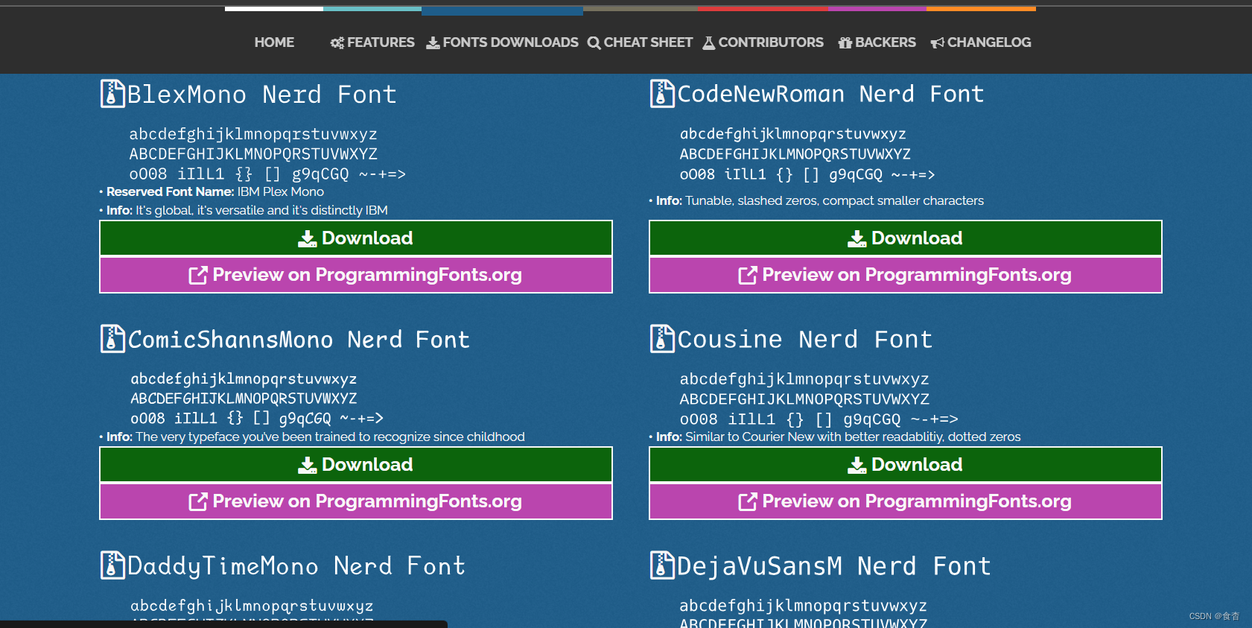Click Cousine's uppercase alphabet sample line
The width and height of the screenshot is (1252, 628).
(x=804, y=399)
